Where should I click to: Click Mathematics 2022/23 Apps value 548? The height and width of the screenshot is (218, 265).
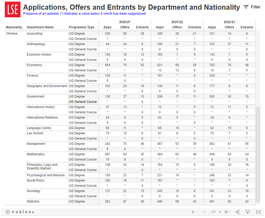point(212,154)
